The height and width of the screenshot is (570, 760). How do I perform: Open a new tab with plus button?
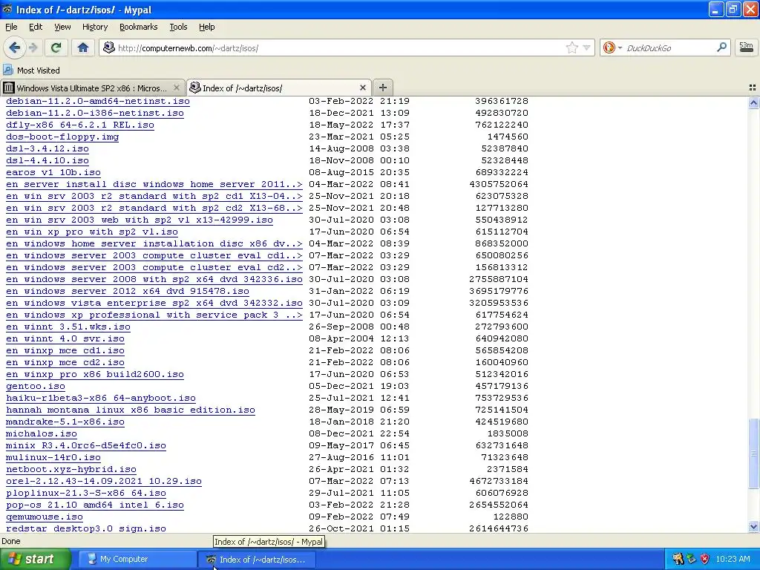pos(382,88)
